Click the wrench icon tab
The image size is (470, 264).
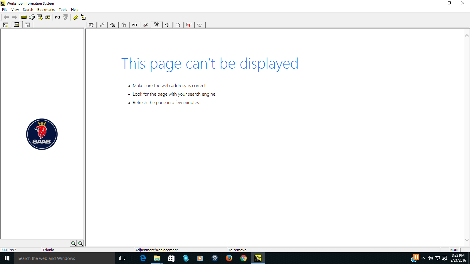tap(102, 25)
